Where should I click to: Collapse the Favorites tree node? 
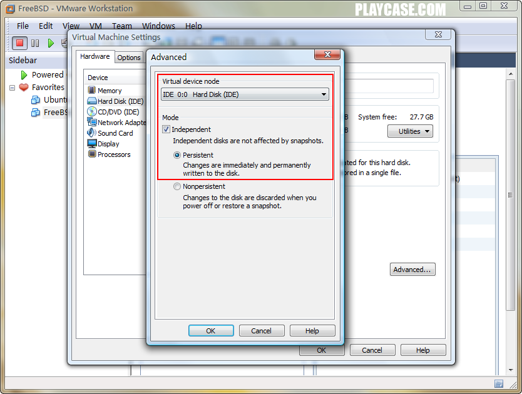[x=13, y=88]
